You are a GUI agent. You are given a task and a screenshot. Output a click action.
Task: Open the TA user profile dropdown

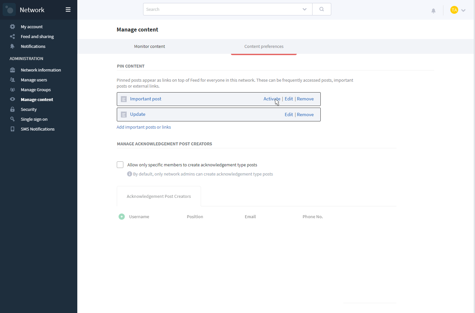458,10
